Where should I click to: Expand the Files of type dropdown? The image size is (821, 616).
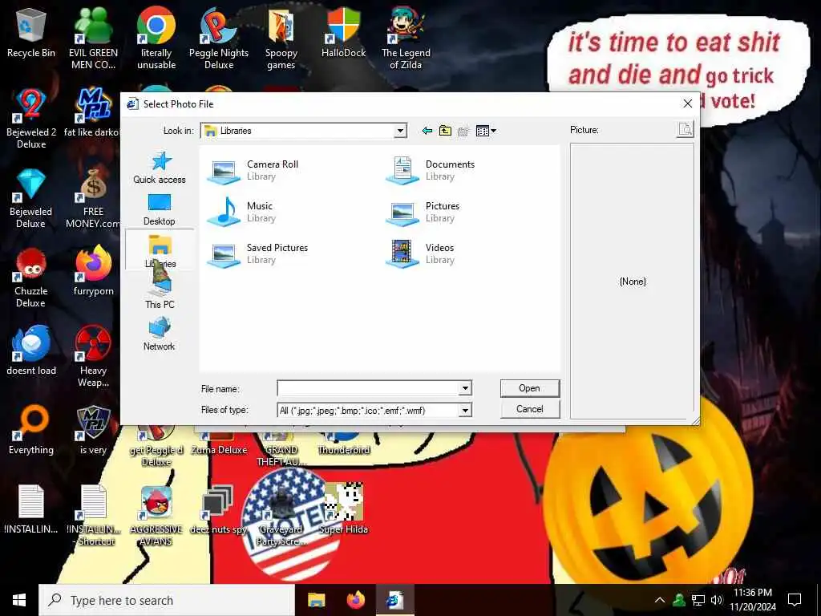point(464,410)
